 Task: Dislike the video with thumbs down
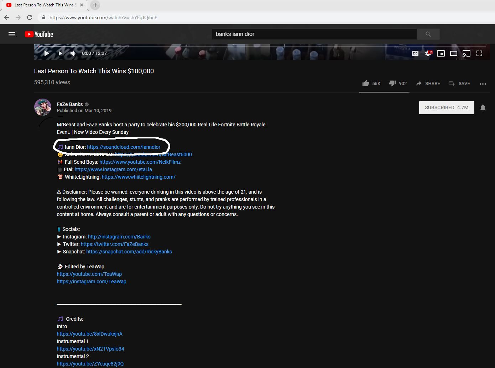[392, 83]
